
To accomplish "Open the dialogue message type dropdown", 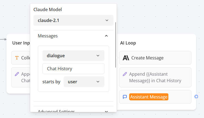I will pos(73,56).
